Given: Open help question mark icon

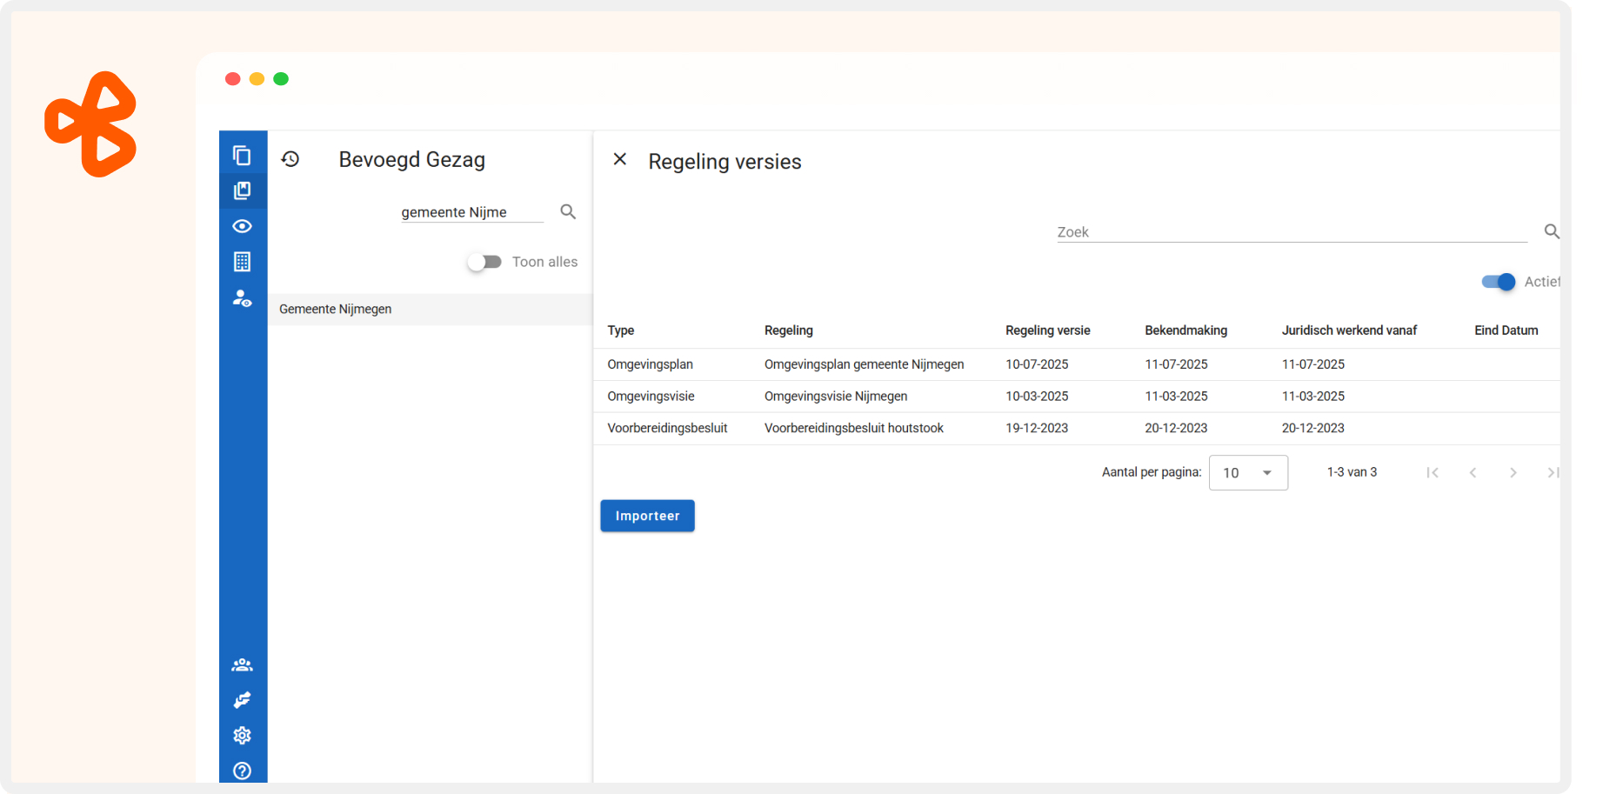Looking at the screenshot, I should pyautogui.click(x=242, y=771).
